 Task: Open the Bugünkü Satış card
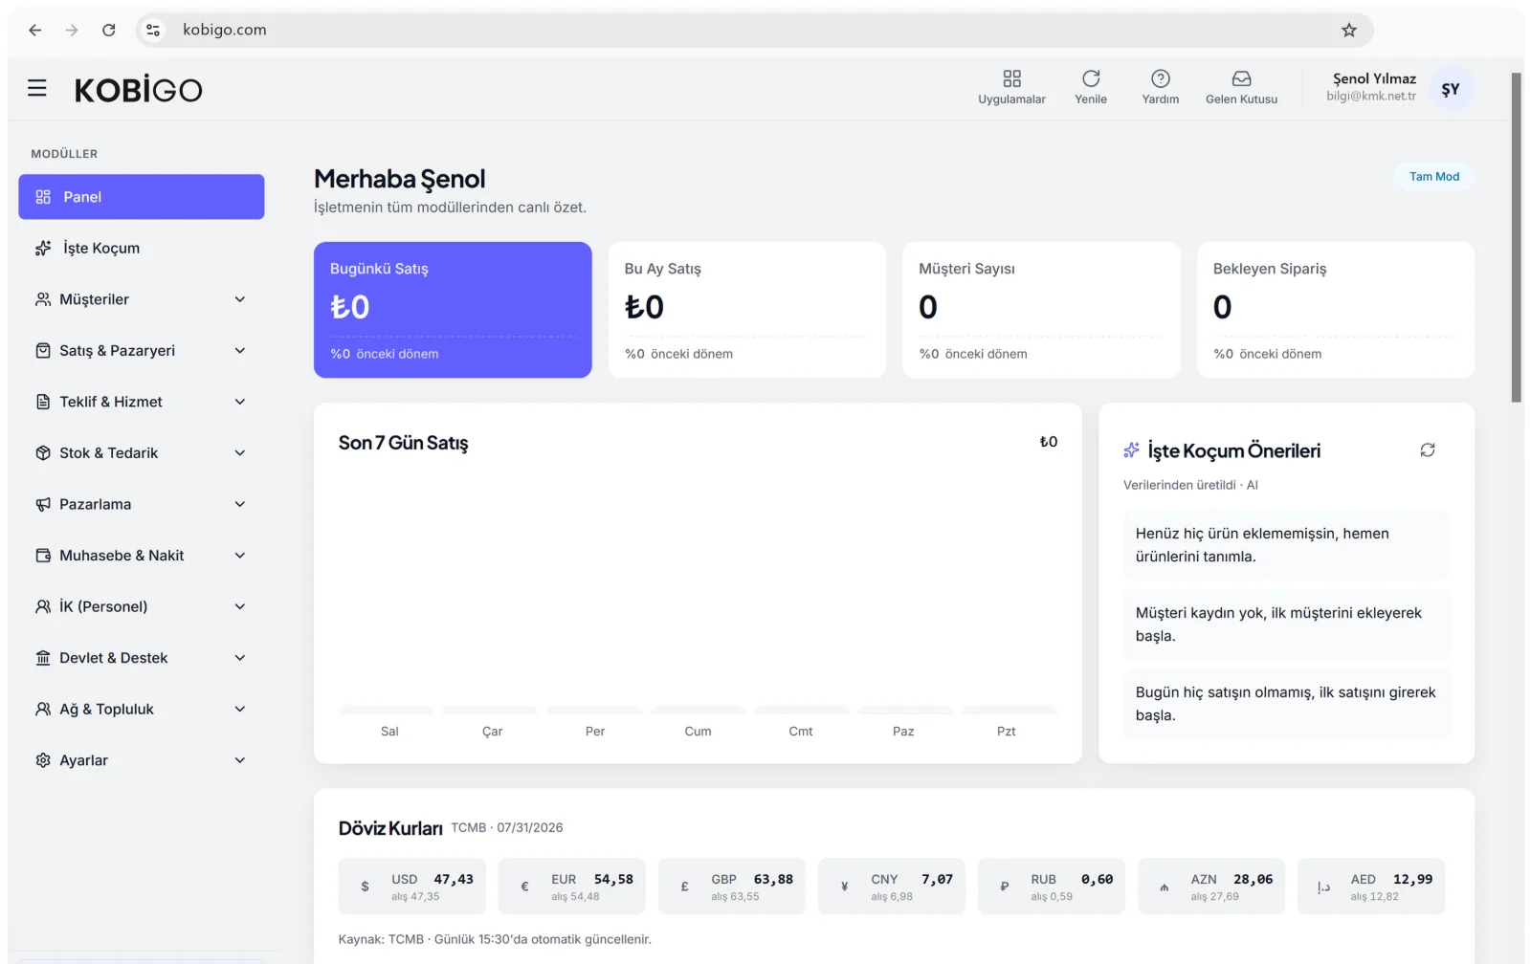[x=453, y=310]
